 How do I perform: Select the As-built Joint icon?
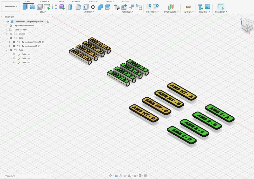pos(132,7)
